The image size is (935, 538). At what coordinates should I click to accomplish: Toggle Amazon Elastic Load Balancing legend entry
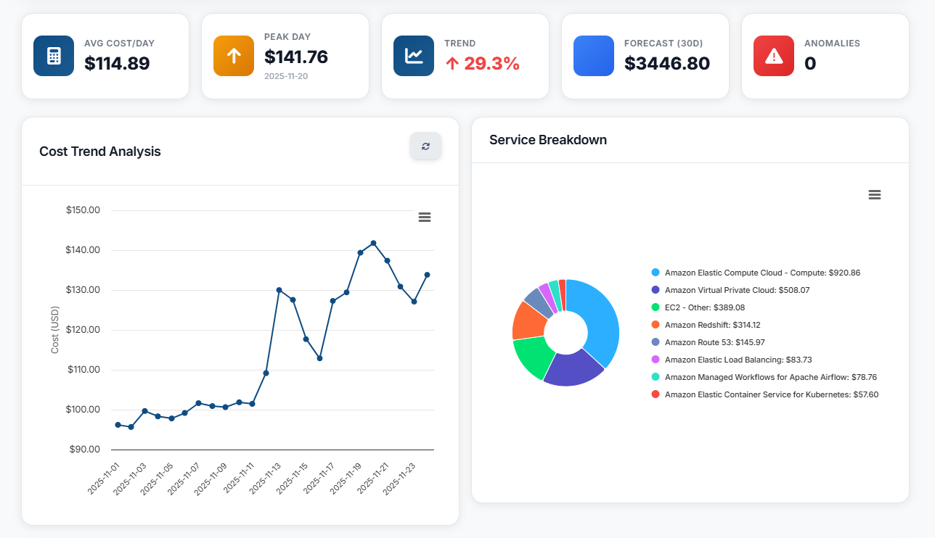click(x=732, y=360)
